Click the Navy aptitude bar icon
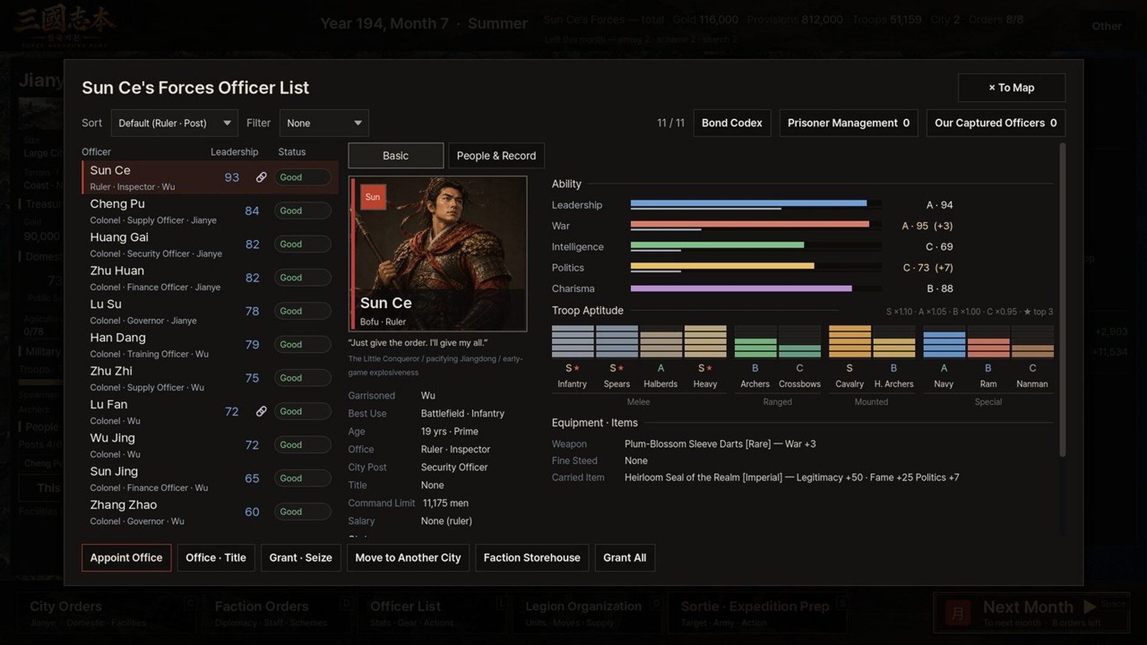 click(944, 341)
